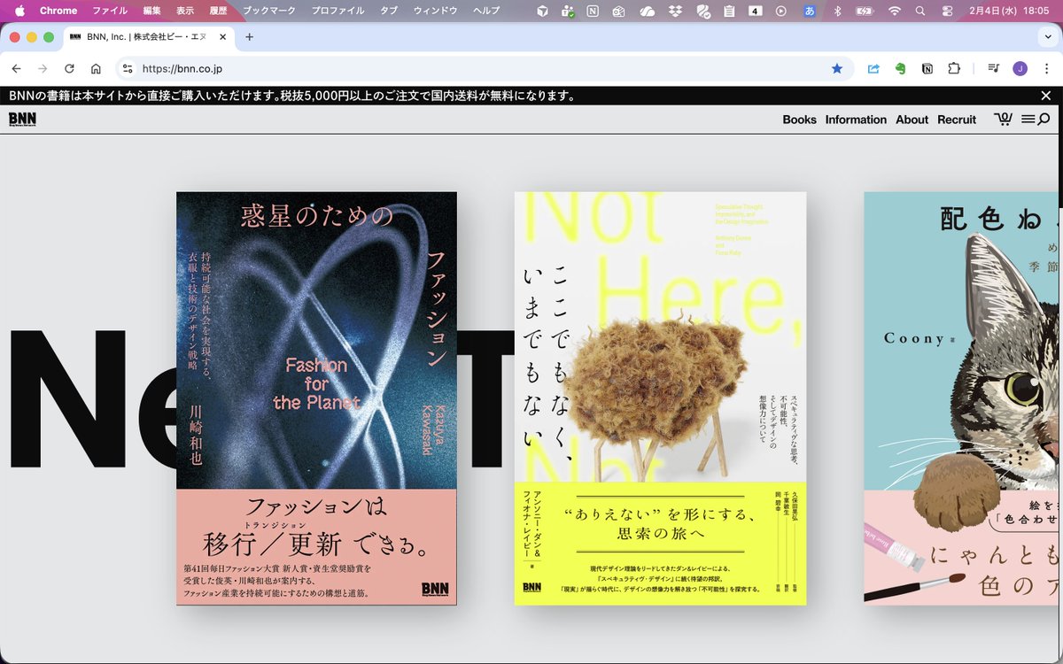Open the Dropbox menu bar icon

pyautogui.click(x=674, y=12)
